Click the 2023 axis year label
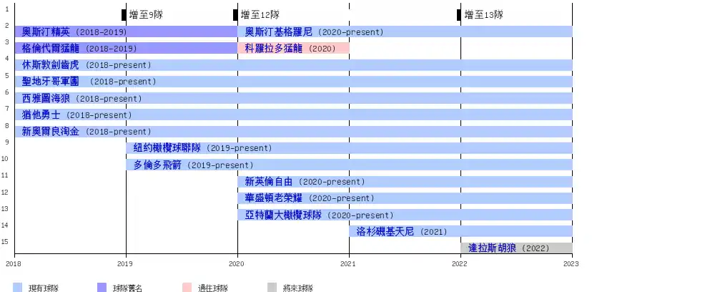This screenshot has width=715, height=292. (x=571, y=263)
